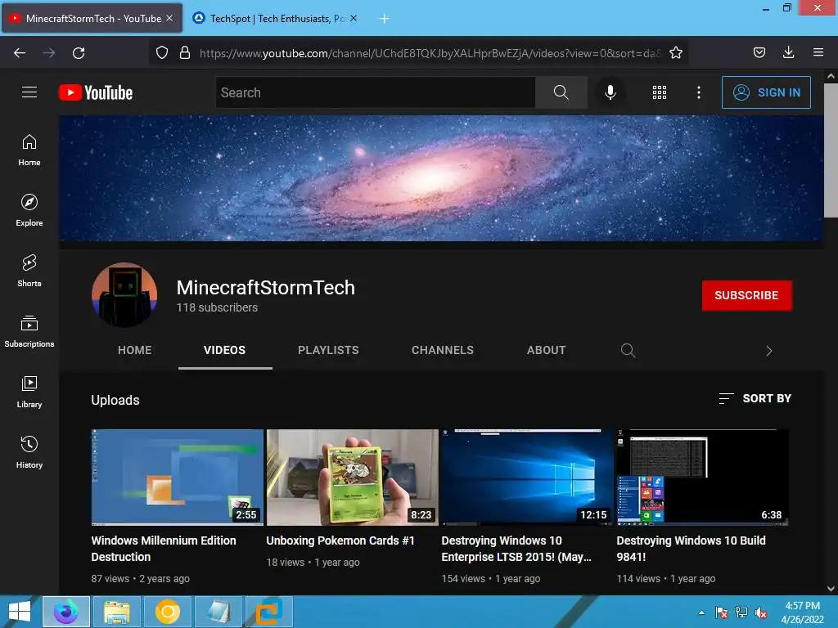Open Shorts in the sidebar

(29, 271)
